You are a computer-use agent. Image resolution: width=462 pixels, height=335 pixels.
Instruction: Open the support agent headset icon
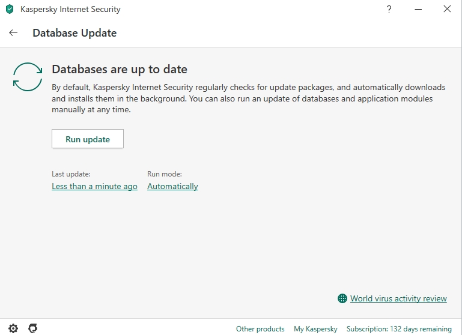[32, 328]
